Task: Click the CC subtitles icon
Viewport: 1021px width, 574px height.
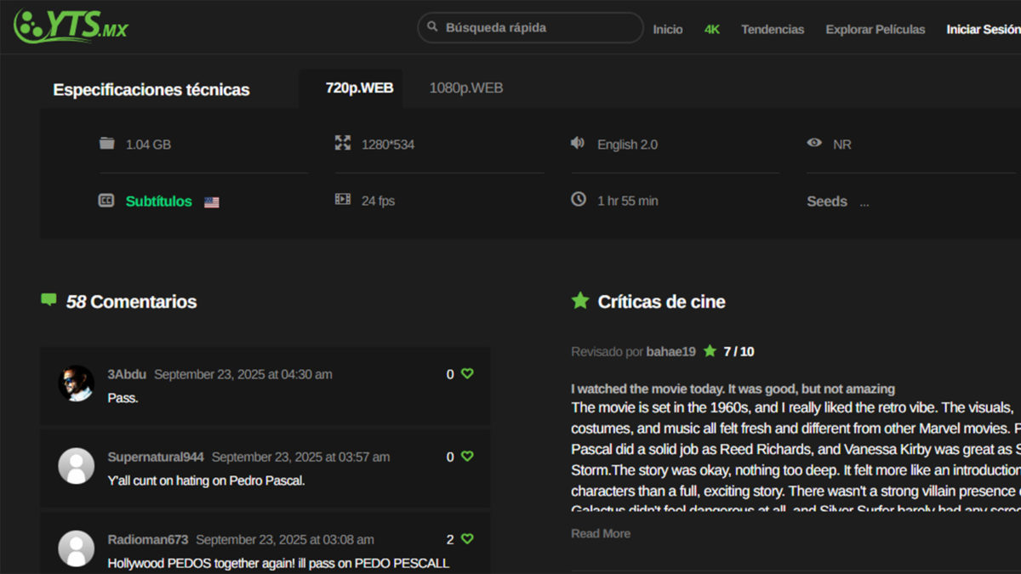Action: coord(106,201)
